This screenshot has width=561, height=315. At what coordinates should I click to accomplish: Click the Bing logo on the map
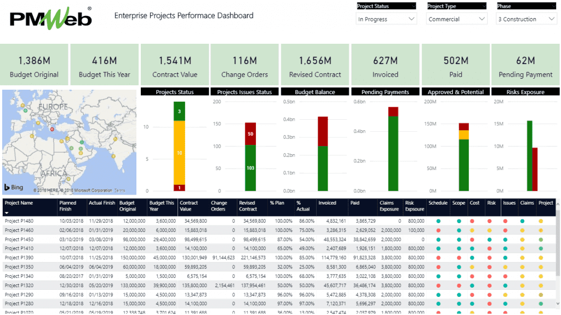[14, 187]
